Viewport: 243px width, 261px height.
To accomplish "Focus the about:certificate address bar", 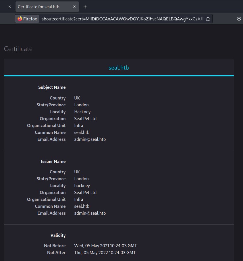I will [x=122, y=19].
